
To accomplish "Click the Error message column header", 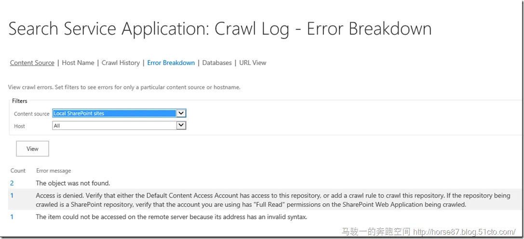I will click(54, 171).
